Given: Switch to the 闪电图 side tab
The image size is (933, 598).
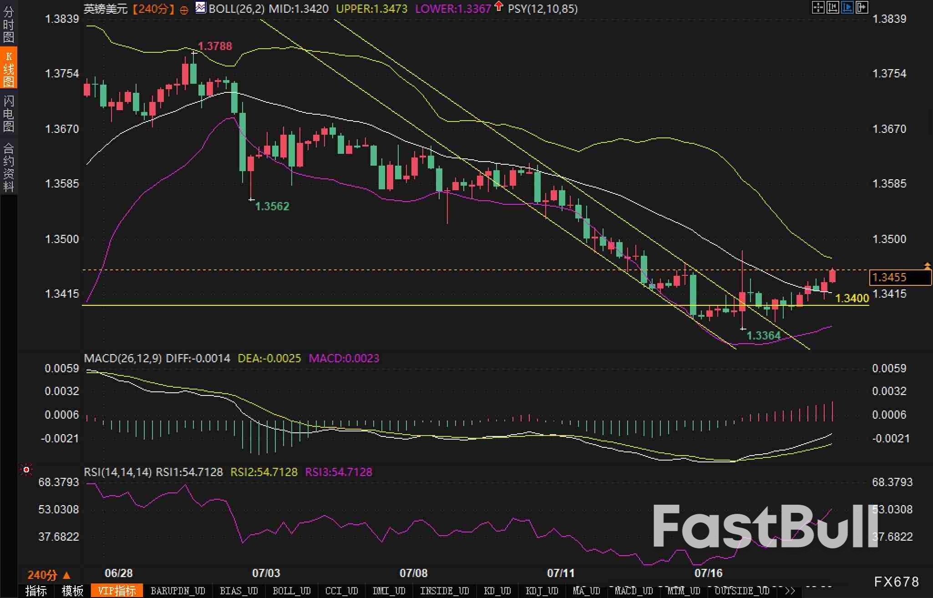Looking at the screenshot, I should pyautogui.click(x=8, y=114).
